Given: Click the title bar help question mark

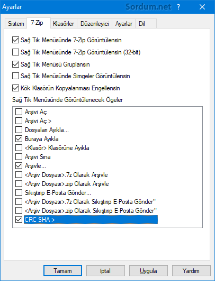Looking at the screenshot, I should pos(178,7).
